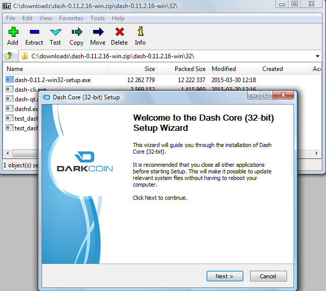
Task: Click the dashd.exe file icon
Action: click(x=9, y=108)
